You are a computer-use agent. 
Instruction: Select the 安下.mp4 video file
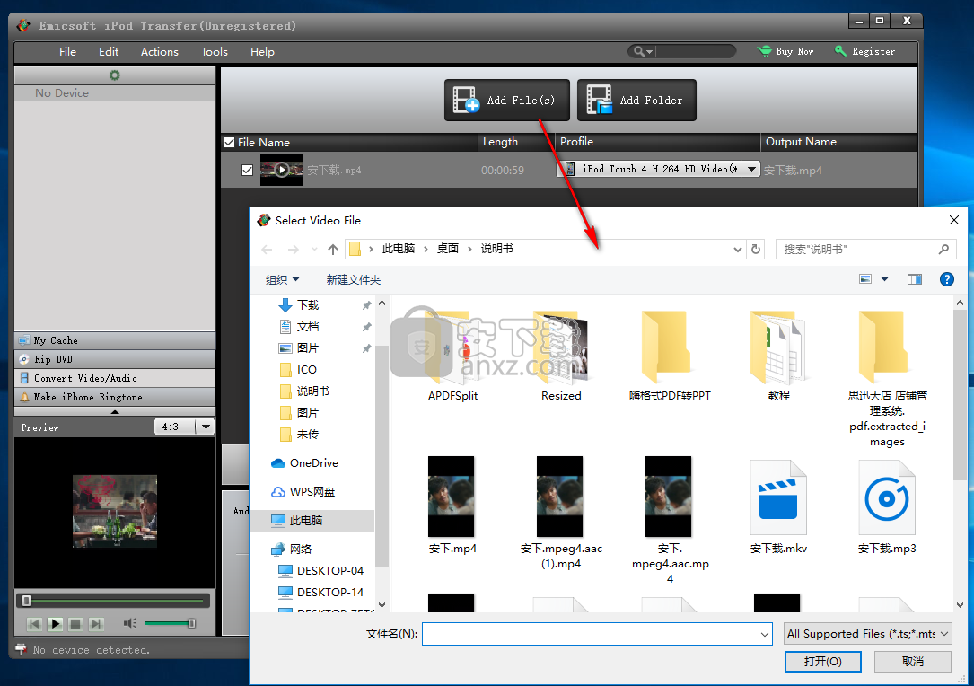tap(452, 506)
